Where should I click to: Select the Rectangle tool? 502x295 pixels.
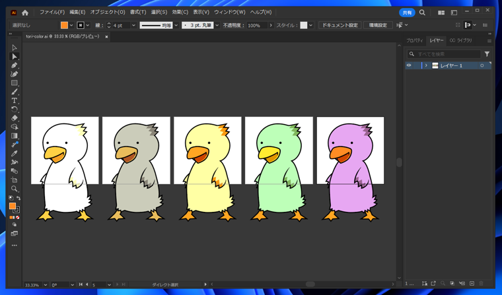[15, 83]
